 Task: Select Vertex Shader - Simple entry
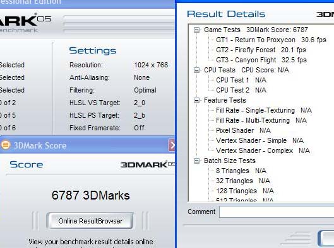(259, 140)
